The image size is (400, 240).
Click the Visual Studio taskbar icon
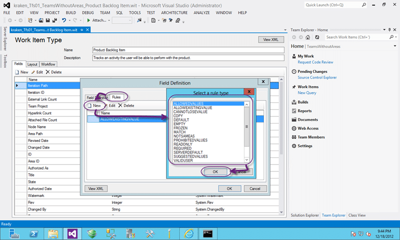click(72, 233)
